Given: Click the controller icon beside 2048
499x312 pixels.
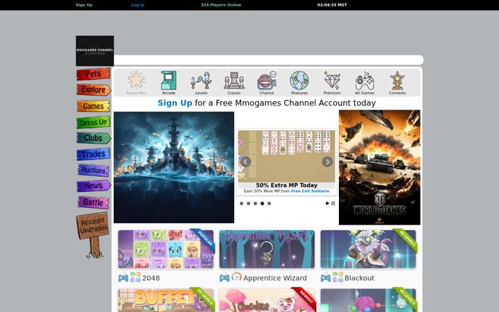Looking at the screenshot, I should coord(123,278).
